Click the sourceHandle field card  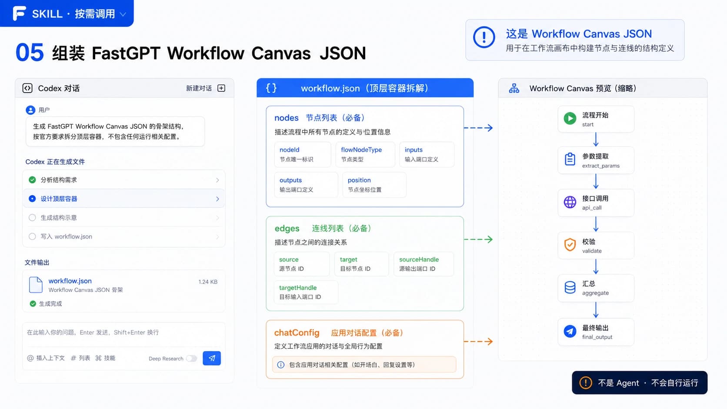pos(424,264)
